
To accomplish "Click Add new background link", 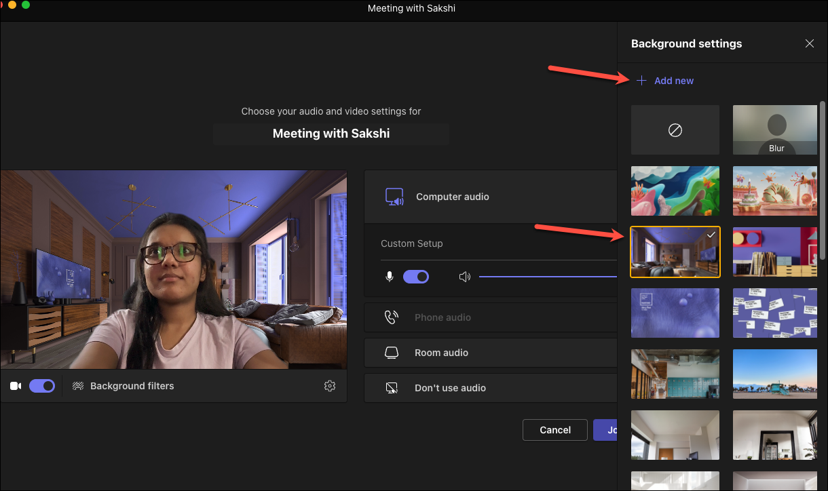I will [x=665, y=81].
